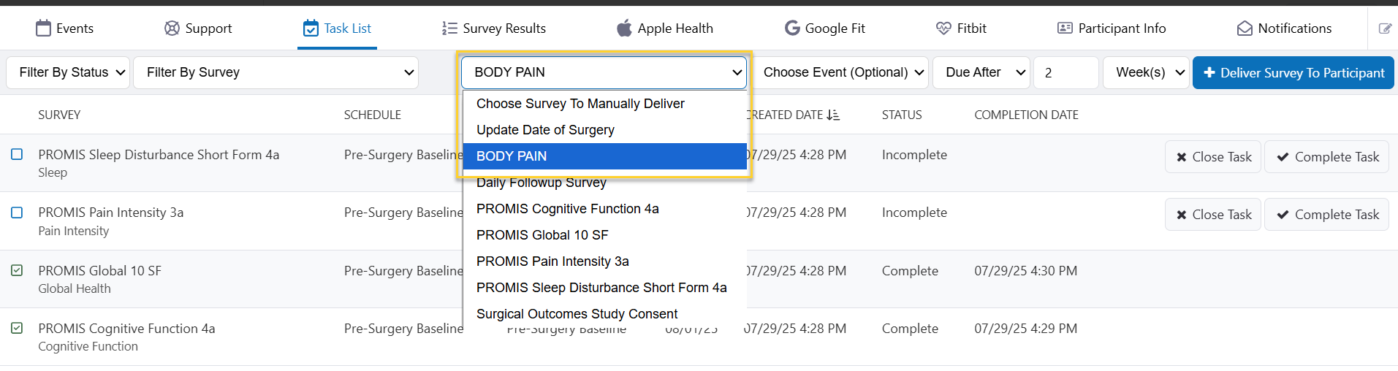
Task: Expand the Filter By Survey dropdown
Action: [276, 72]
